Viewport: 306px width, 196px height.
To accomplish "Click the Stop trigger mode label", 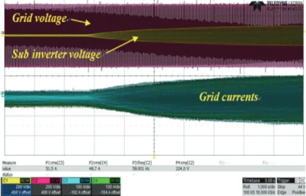I will point(281,187).
